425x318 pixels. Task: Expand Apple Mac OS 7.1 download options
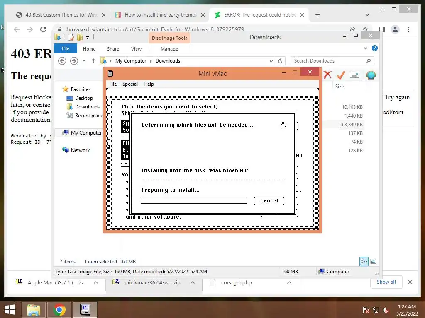(x=96, y=282)
